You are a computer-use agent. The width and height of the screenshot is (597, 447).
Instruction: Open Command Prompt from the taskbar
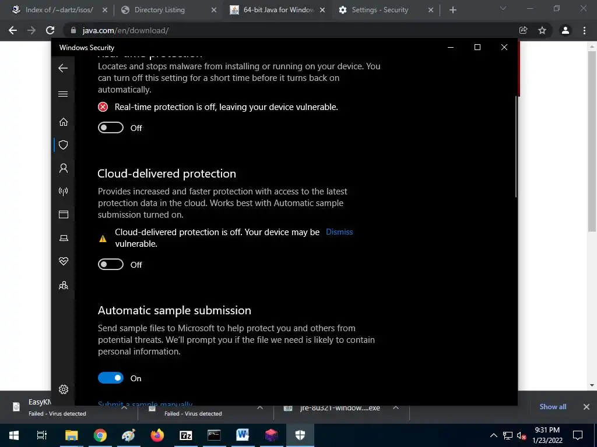[x=214, y=435]
